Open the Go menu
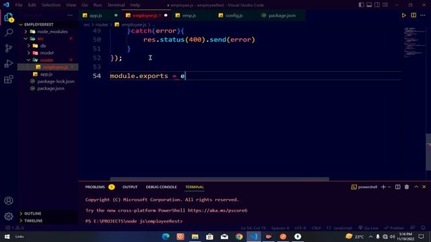This screenshot has width=431, height=242. [x=85, y=5]
